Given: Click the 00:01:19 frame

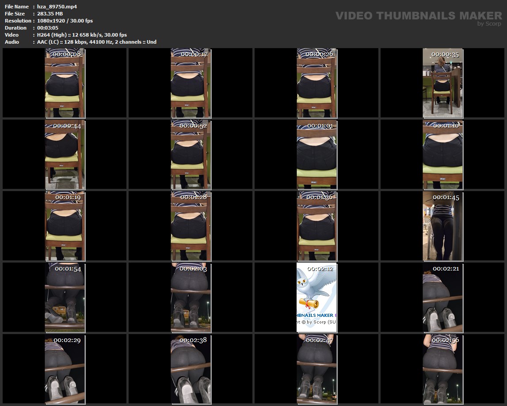Looking at the screenshot, I should (x=65, y=226).
